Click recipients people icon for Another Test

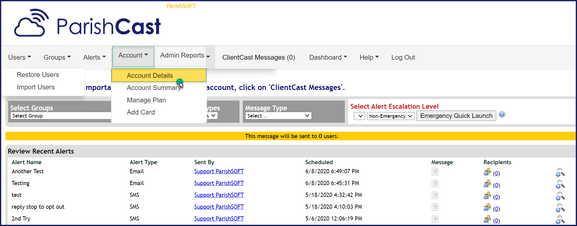coord(487,172)
